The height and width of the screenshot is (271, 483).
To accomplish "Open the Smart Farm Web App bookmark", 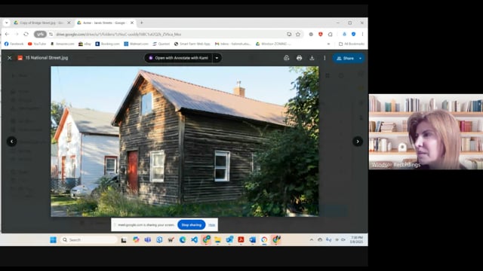I will (192, 44).
